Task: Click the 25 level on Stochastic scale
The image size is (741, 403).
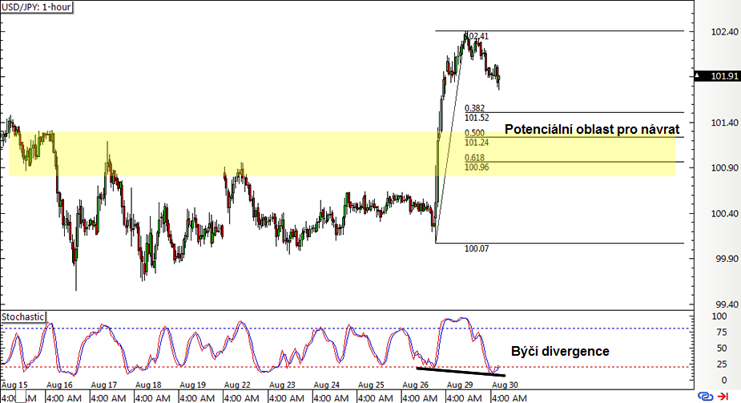Action: click(722, 365)
